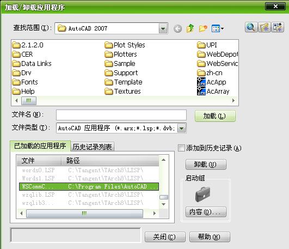The width and height of the screenshot is (289, 249).
Task: Open the Plotters folder
Action: [121, 54]
